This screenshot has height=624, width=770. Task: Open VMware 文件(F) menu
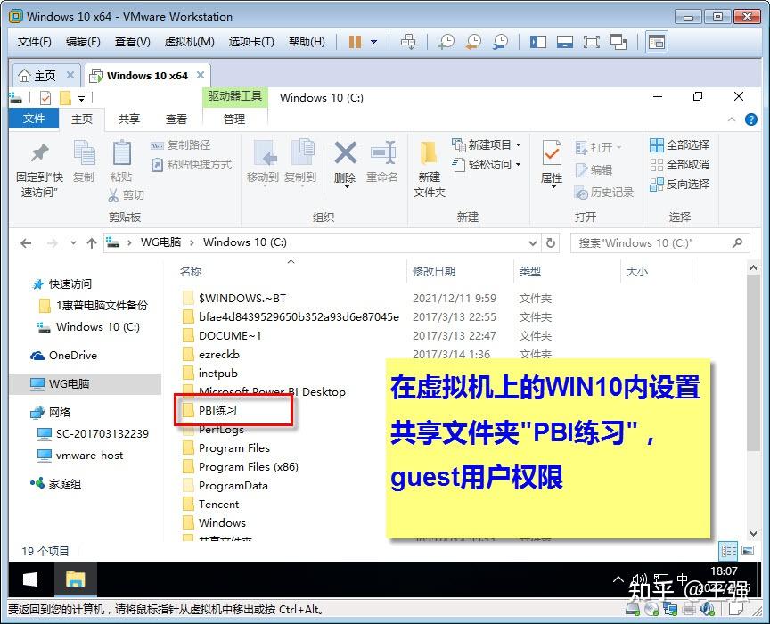click(x=35, y=42)
